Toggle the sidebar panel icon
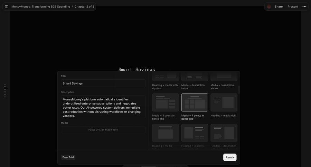Viewport: 311px width, 167px height. pos(7,7)
